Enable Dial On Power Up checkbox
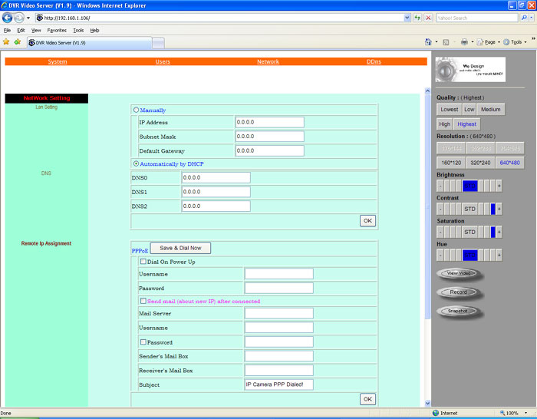This screenshot has height=419, width=537. click(x=143, y=262)
